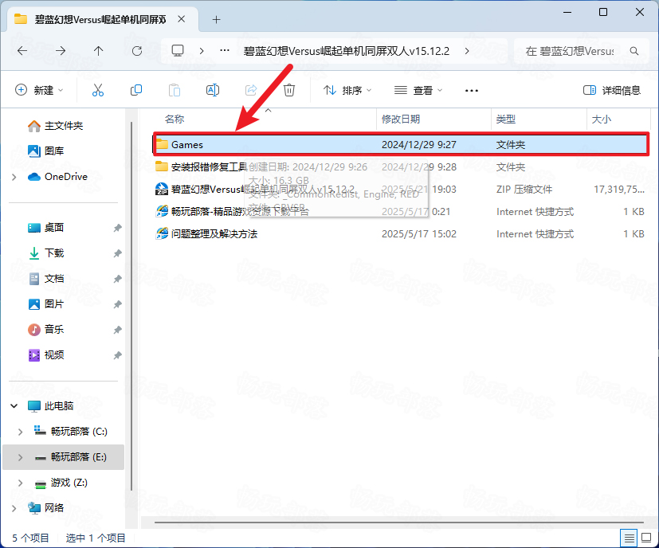The image size is (659, 548).
Task: Rename the selected item
Action: (x=213, y=90)
